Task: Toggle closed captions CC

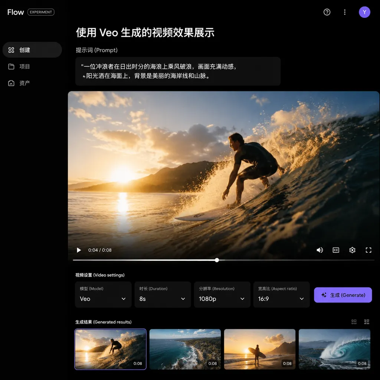Action: pos(336,250)
